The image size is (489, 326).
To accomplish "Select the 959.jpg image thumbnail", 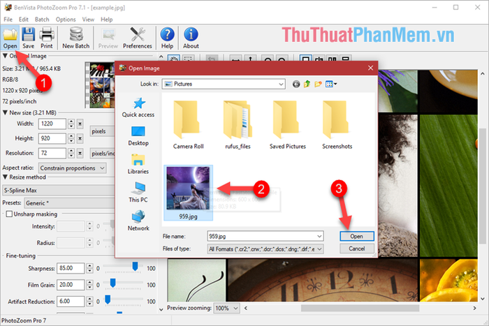I will pos(188,193).
